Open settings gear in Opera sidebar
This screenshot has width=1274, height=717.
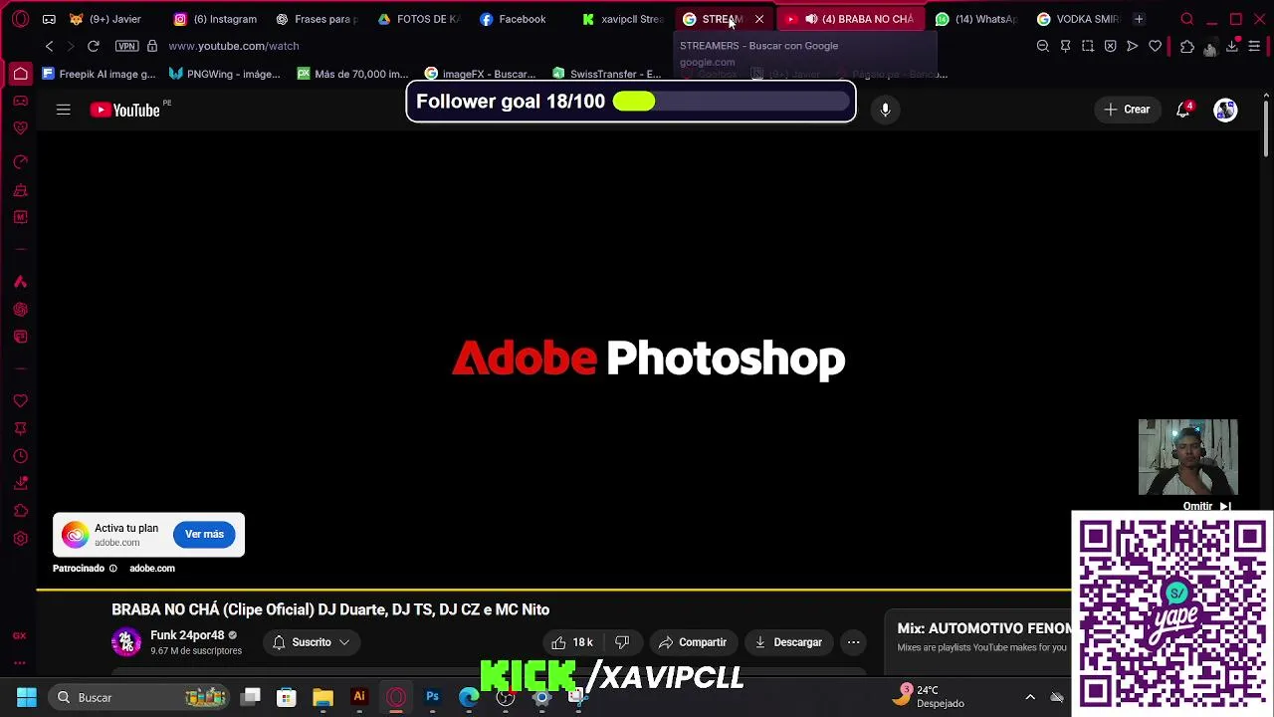(20, 539)
